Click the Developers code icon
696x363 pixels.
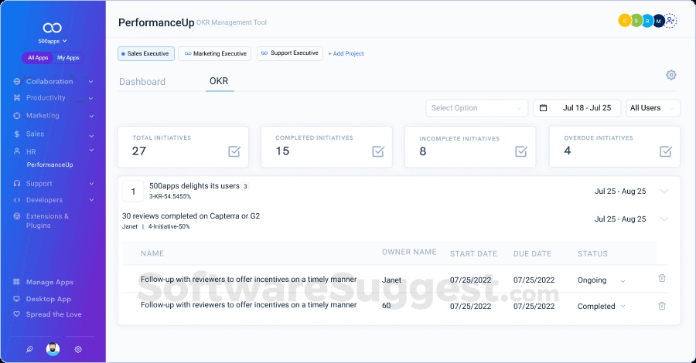coord(17,200)
